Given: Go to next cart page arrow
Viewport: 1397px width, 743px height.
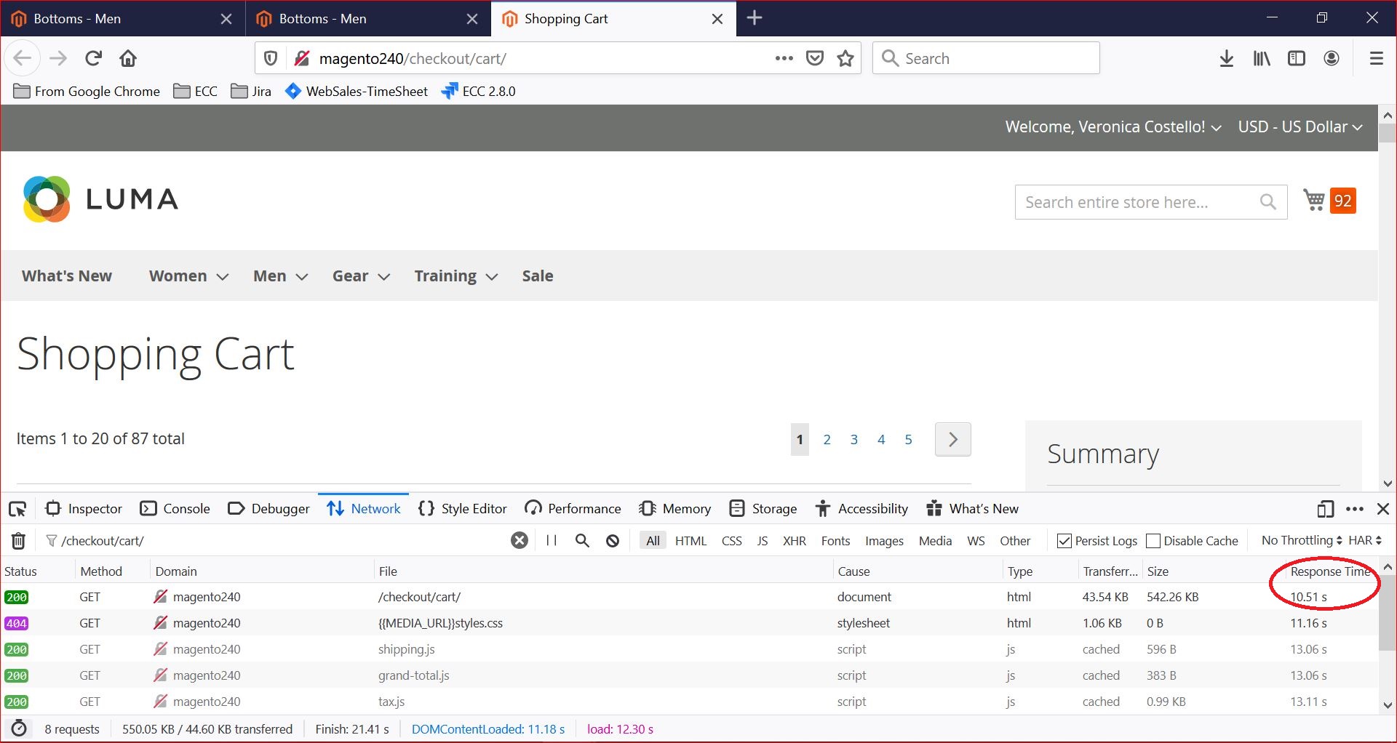Looking at the screenshot, I should (x=952, y=440).
